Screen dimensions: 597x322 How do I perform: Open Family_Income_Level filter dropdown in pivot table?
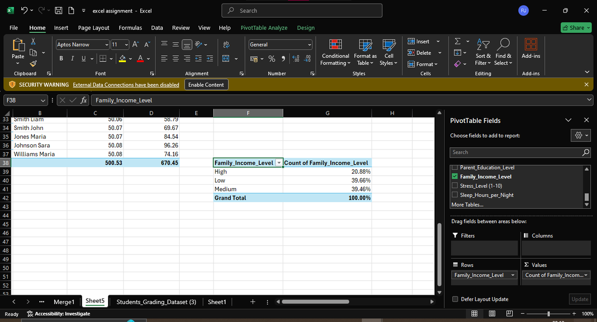point(279,163)
